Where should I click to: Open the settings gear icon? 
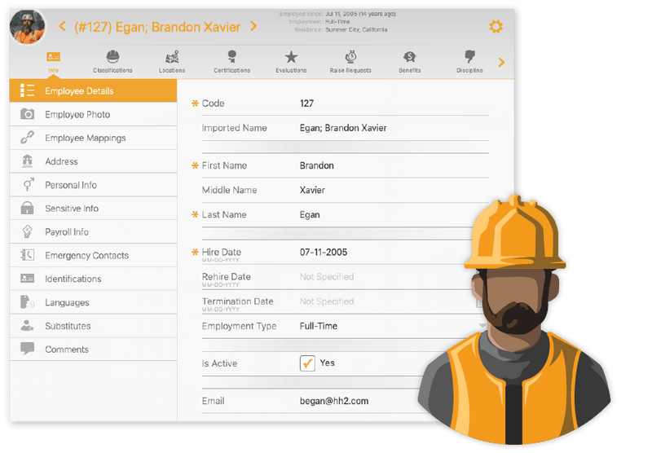click(x=496, y=27)
